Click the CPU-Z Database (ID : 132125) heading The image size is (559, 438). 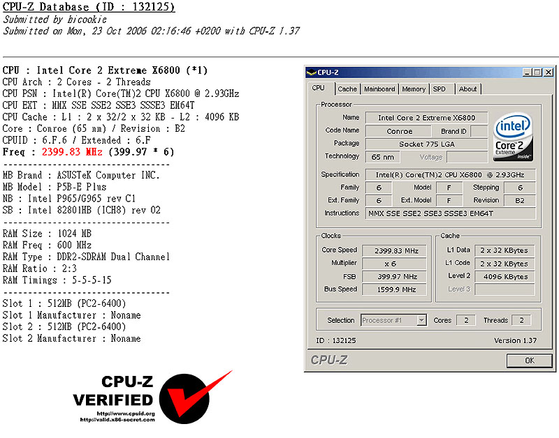(x=89, y=7)
